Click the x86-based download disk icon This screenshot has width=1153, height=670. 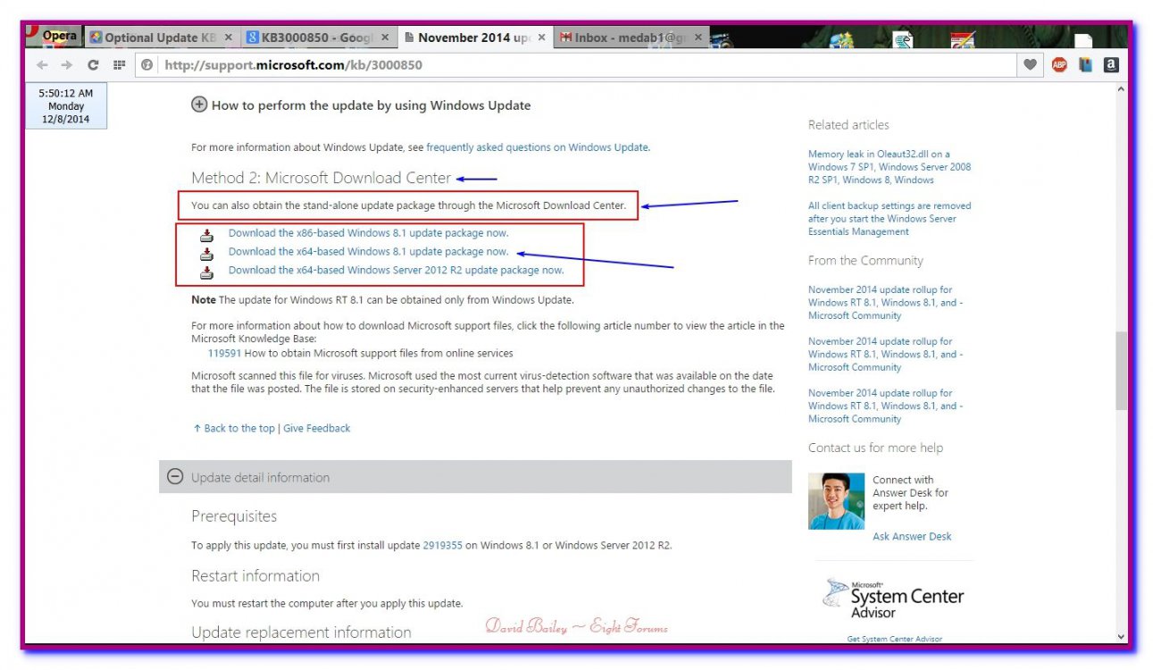[x=206, y=235]
